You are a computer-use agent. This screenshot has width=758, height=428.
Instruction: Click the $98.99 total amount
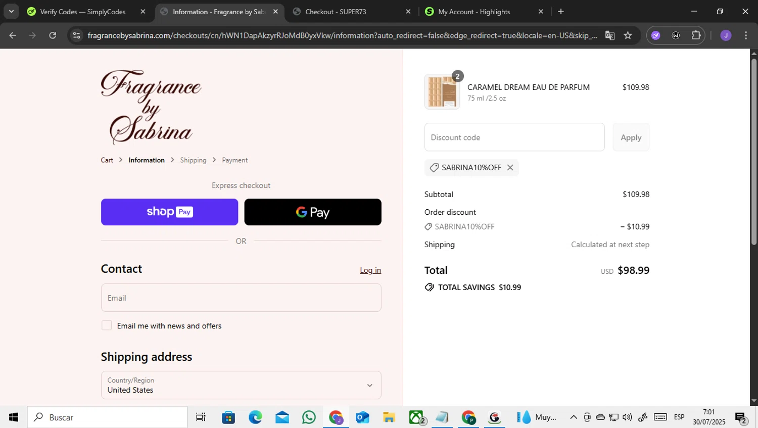point(634,270)
